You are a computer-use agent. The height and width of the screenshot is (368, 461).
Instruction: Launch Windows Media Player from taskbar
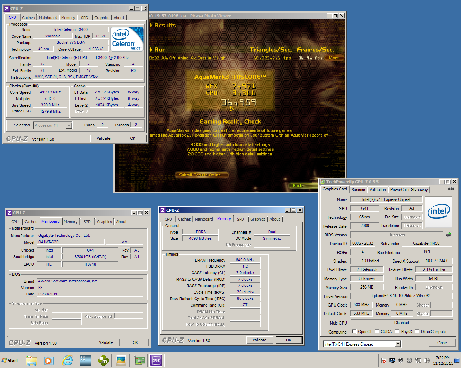tap(49, 360)
